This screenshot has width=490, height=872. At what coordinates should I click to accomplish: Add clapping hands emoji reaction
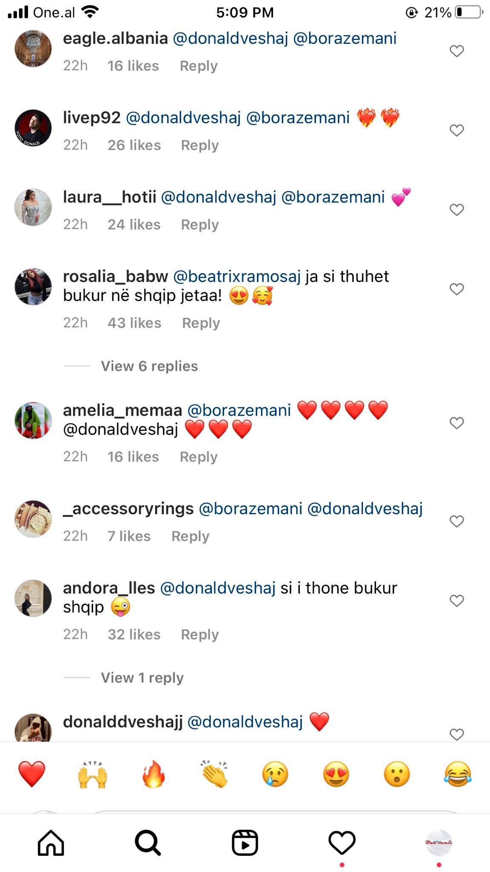pyautogui.click(x=214, y=774)
